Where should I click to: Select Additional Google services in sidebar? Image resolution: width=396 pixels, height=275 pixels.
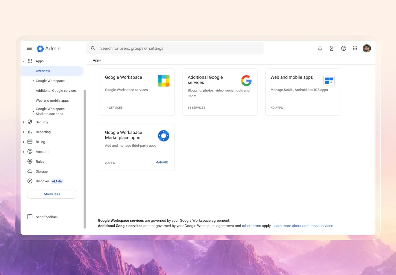(x=56, y=91)
